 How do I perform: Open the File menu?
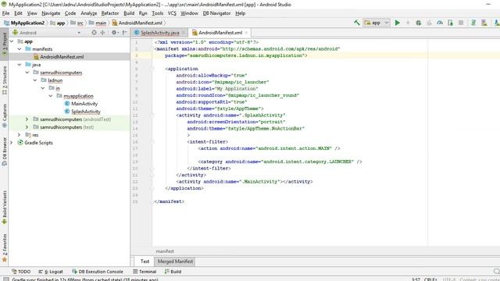(x=5, y=13)
